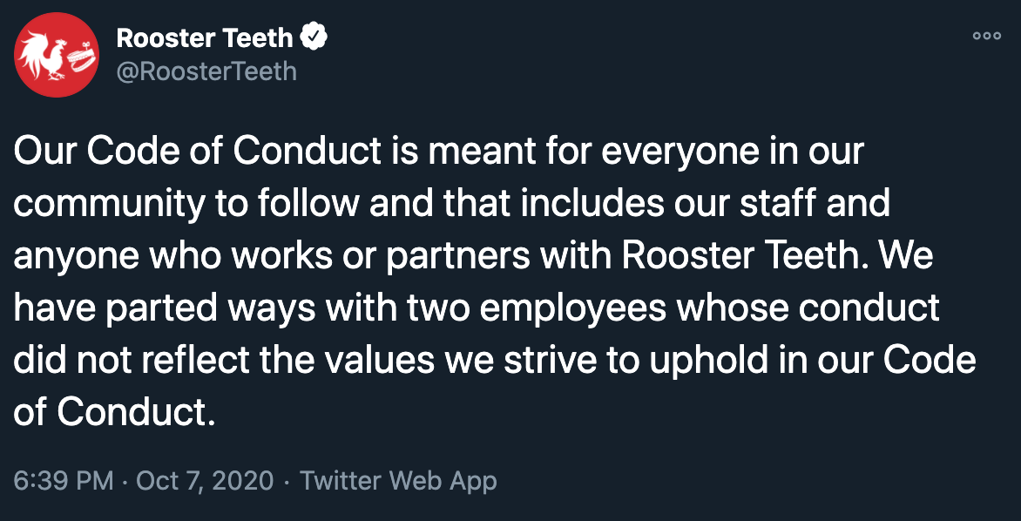Open Rooster Teeth's red profile picture
The image size is (1021, 521).
click(x=57, y=55)
